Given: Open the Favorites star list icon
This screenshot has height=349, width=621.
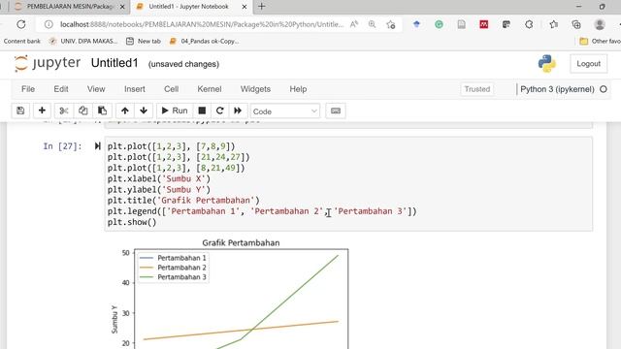Looking at the screenshot, I should 553,24.
